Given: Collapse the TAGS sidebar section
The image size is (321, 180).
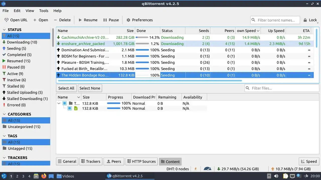Looking at the screenshot, I should pos(4,136).
